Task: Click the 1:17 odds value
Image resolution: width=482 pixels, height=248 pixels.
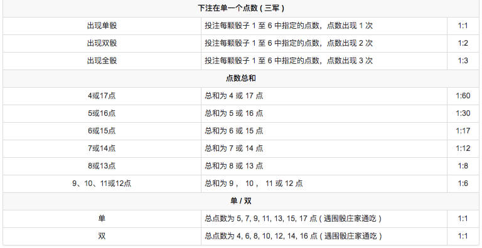Action: [x=463, y=131]
